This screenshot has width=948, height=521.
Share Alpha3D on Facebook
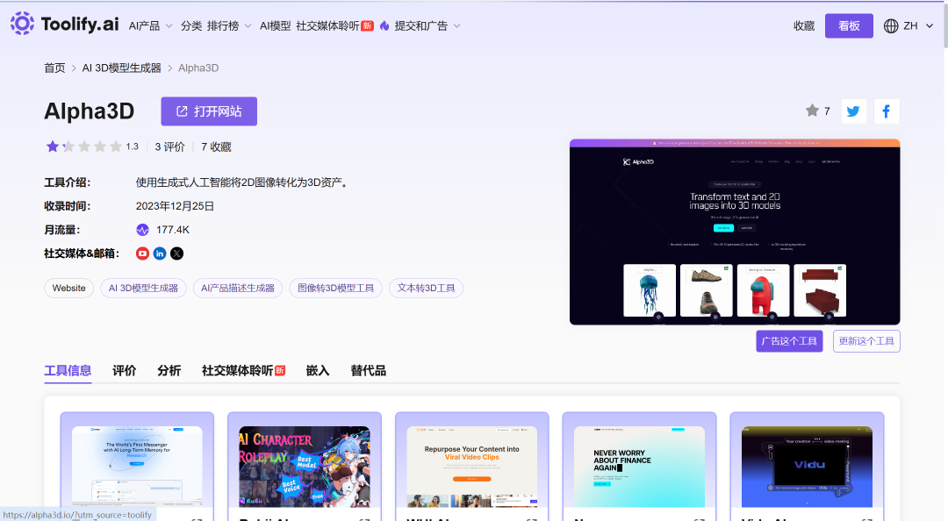coord(887,111)
